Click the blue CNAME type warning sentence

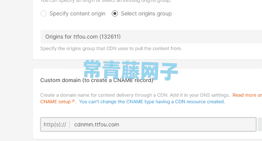[x=152, y=102]
